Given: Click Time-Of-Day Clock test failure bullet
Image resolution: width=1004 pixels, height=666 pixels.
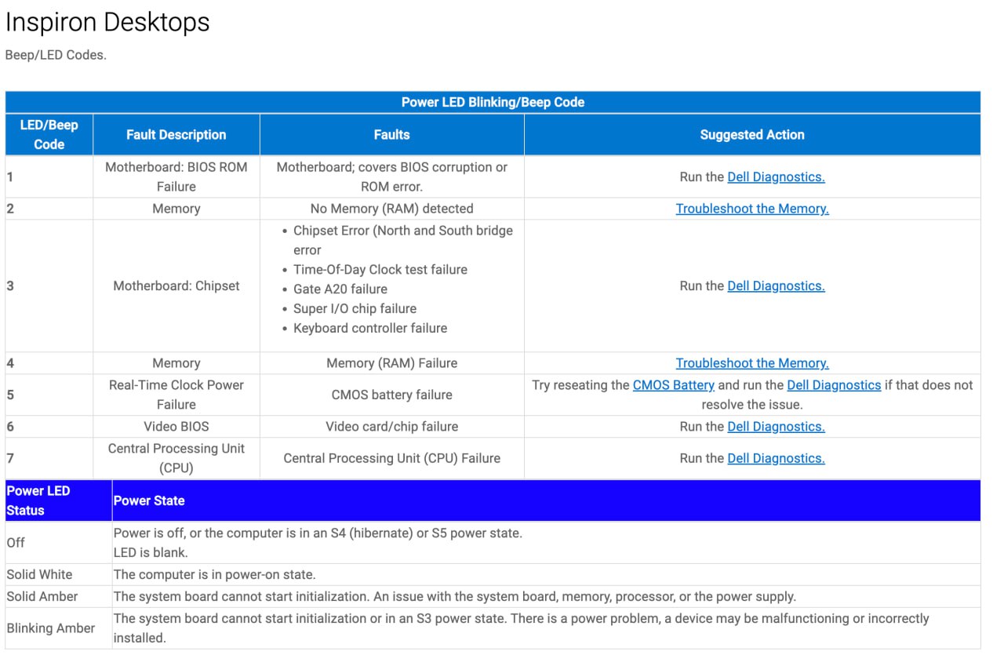Looking at the screenshot, I should click(x=380, y=269).
